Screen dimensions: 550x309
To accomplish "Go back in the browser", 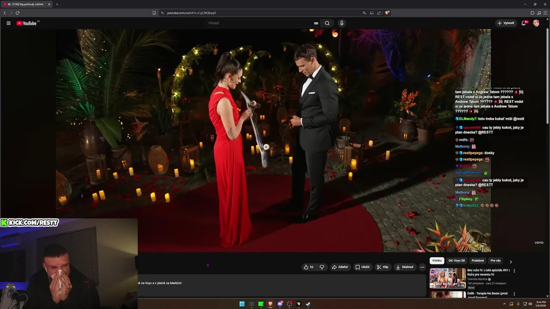I will pos(5,13).
